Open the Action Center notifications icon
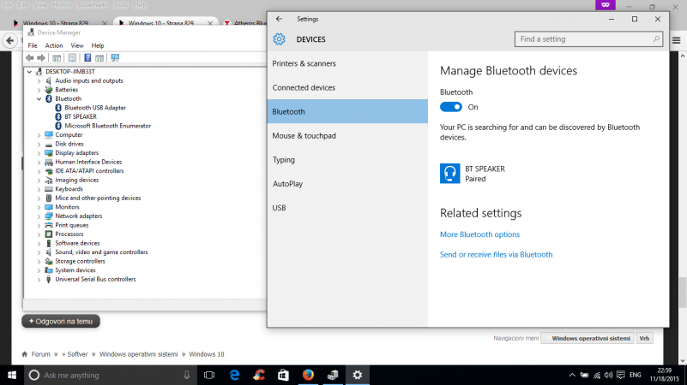 620,375
